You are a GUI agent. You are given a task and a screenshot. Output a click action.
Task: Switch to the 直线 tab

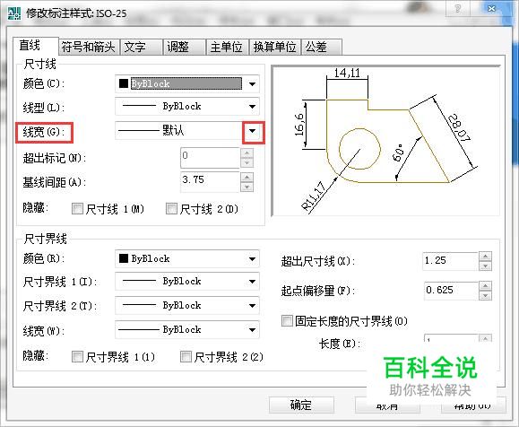(36, 46)
